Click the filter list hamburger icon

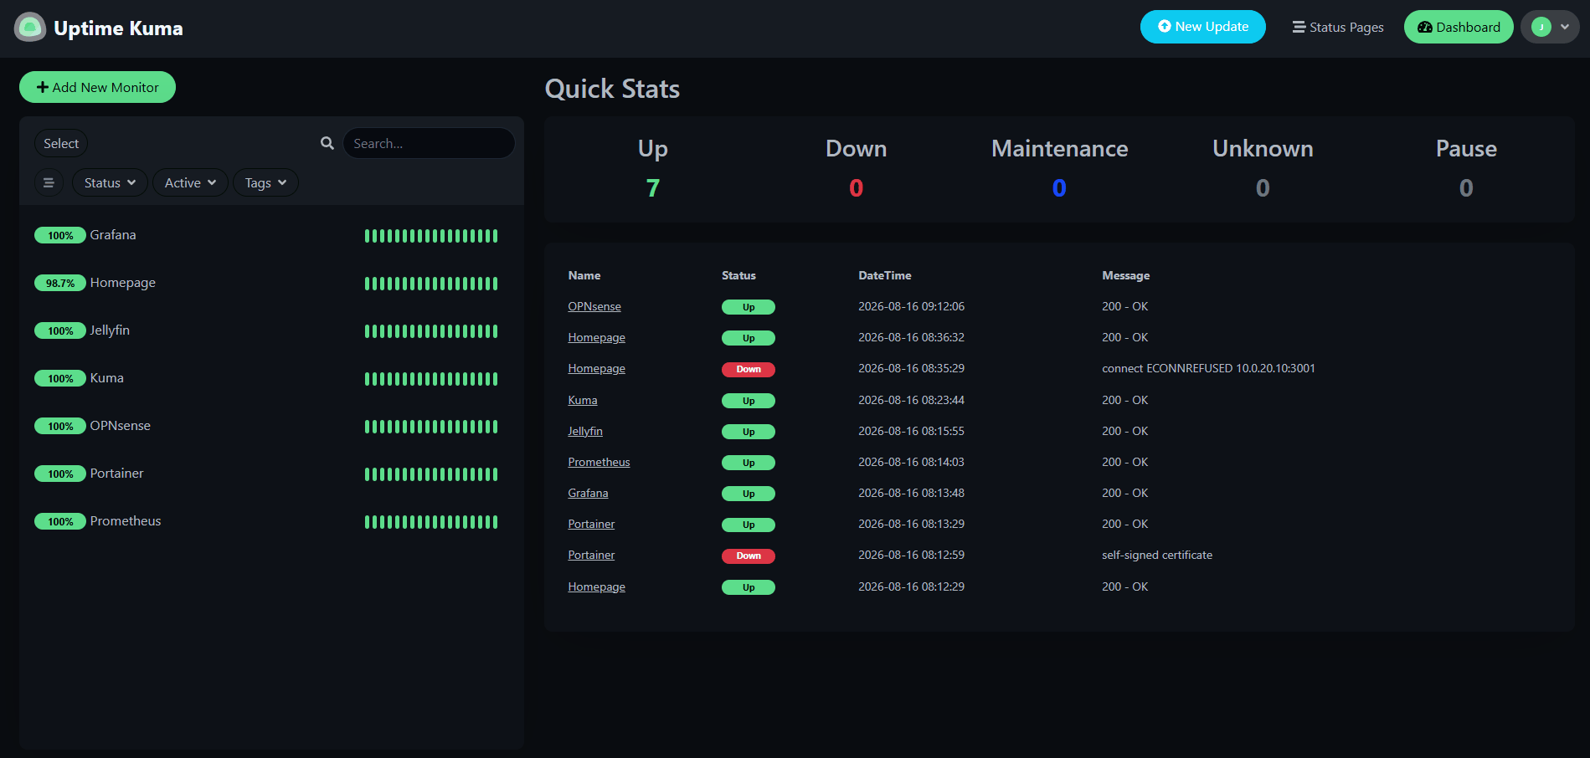49,182
